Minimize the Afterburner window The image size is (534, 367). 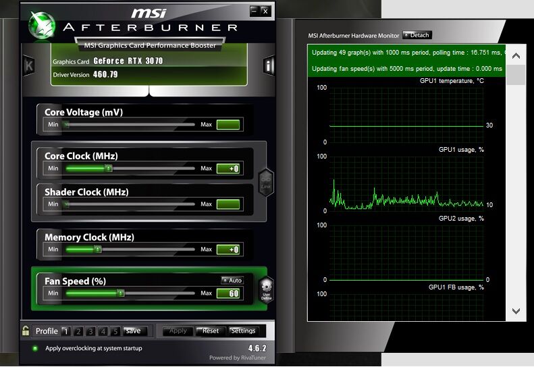254,11
